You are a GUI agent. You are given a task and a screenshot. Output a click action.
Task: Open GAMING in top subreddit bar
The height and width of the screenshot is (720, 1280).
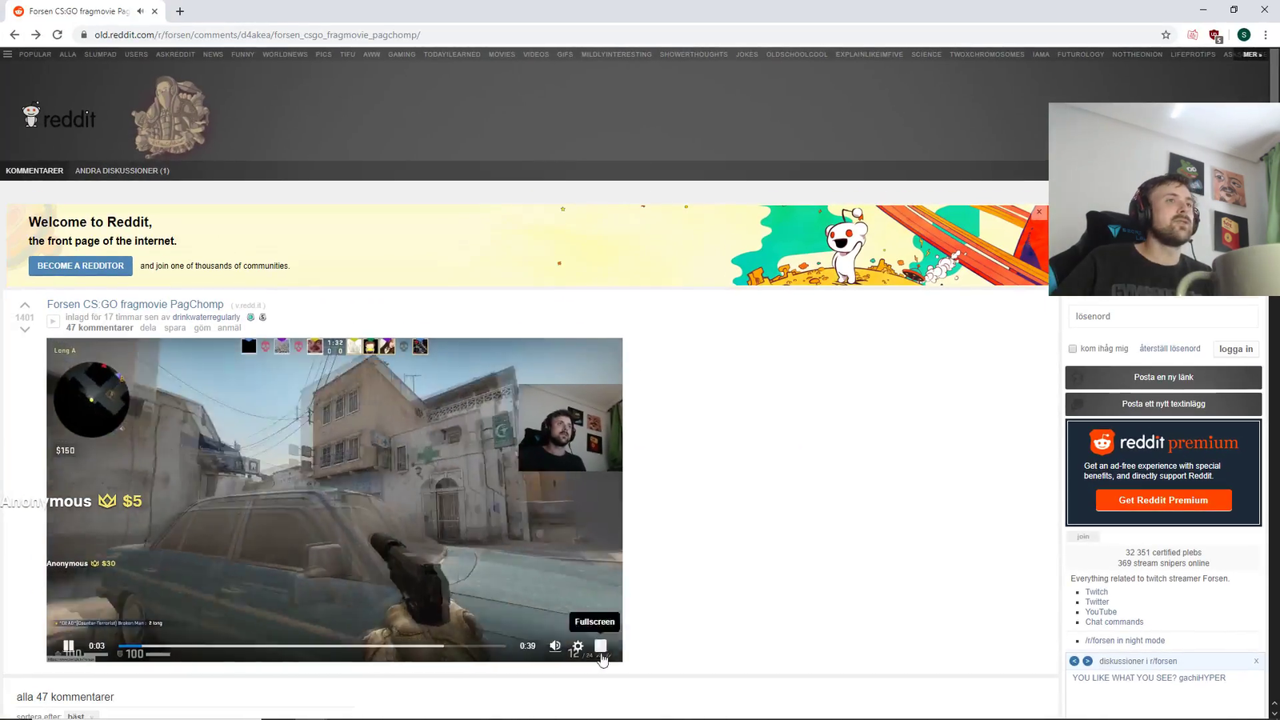click(x=402, y=54)
